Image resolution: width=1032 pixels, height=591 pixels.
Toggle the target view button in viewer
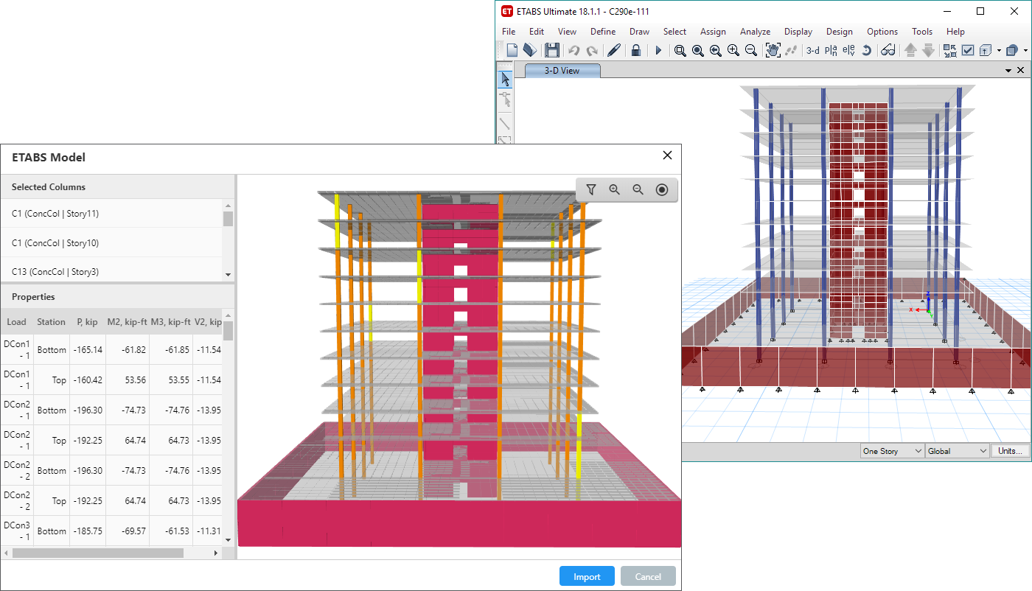coord(662,189)
